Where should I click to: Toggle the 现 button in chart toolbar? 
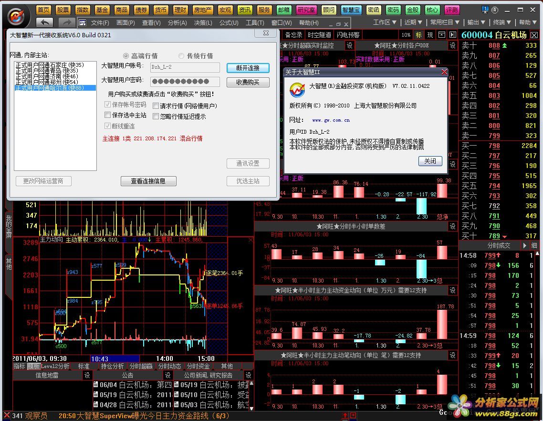[x=430, y=35]
